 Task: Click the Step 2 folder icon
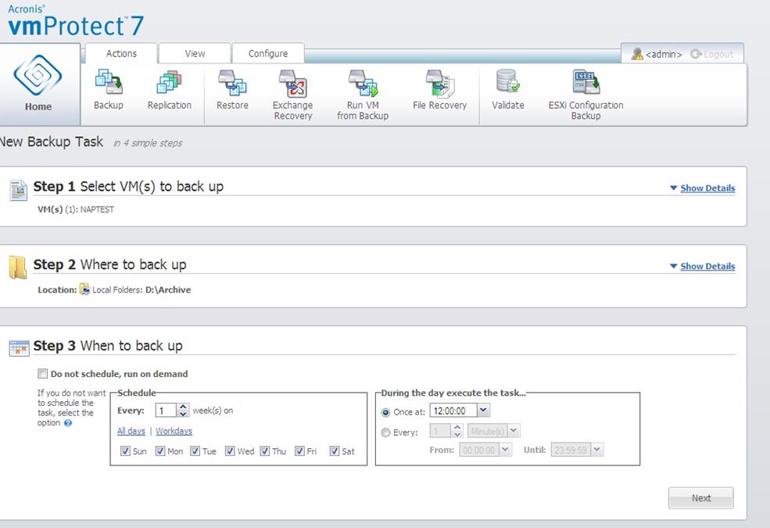[18, 268]
